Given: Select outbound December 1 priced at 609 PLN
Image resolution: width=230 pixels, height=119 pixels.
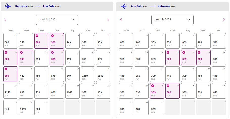Looking at the screenshot, I should 10,41.
